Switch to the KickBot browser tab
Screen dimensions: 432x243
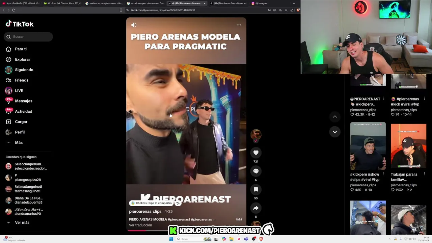[63, 3]
